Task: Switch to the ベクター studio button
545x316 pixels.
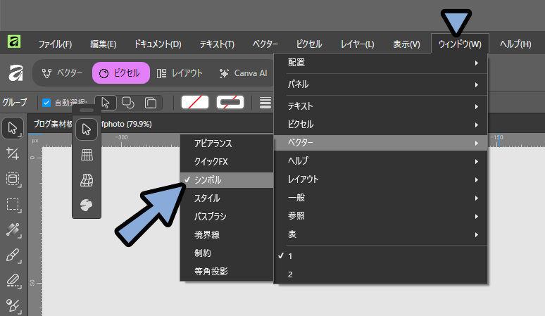Action: click(x=62, y=73)
